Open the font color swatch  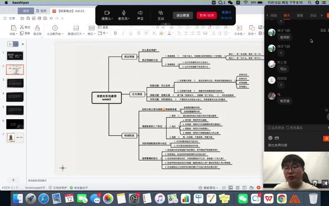tap(169, 33)
